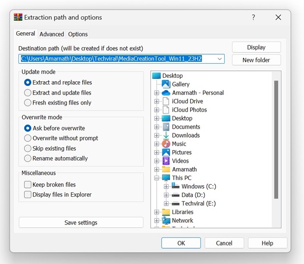The image size is (304, 264).
Task: Click the Pictures icon in tree
Action: [x=166, y=152]
